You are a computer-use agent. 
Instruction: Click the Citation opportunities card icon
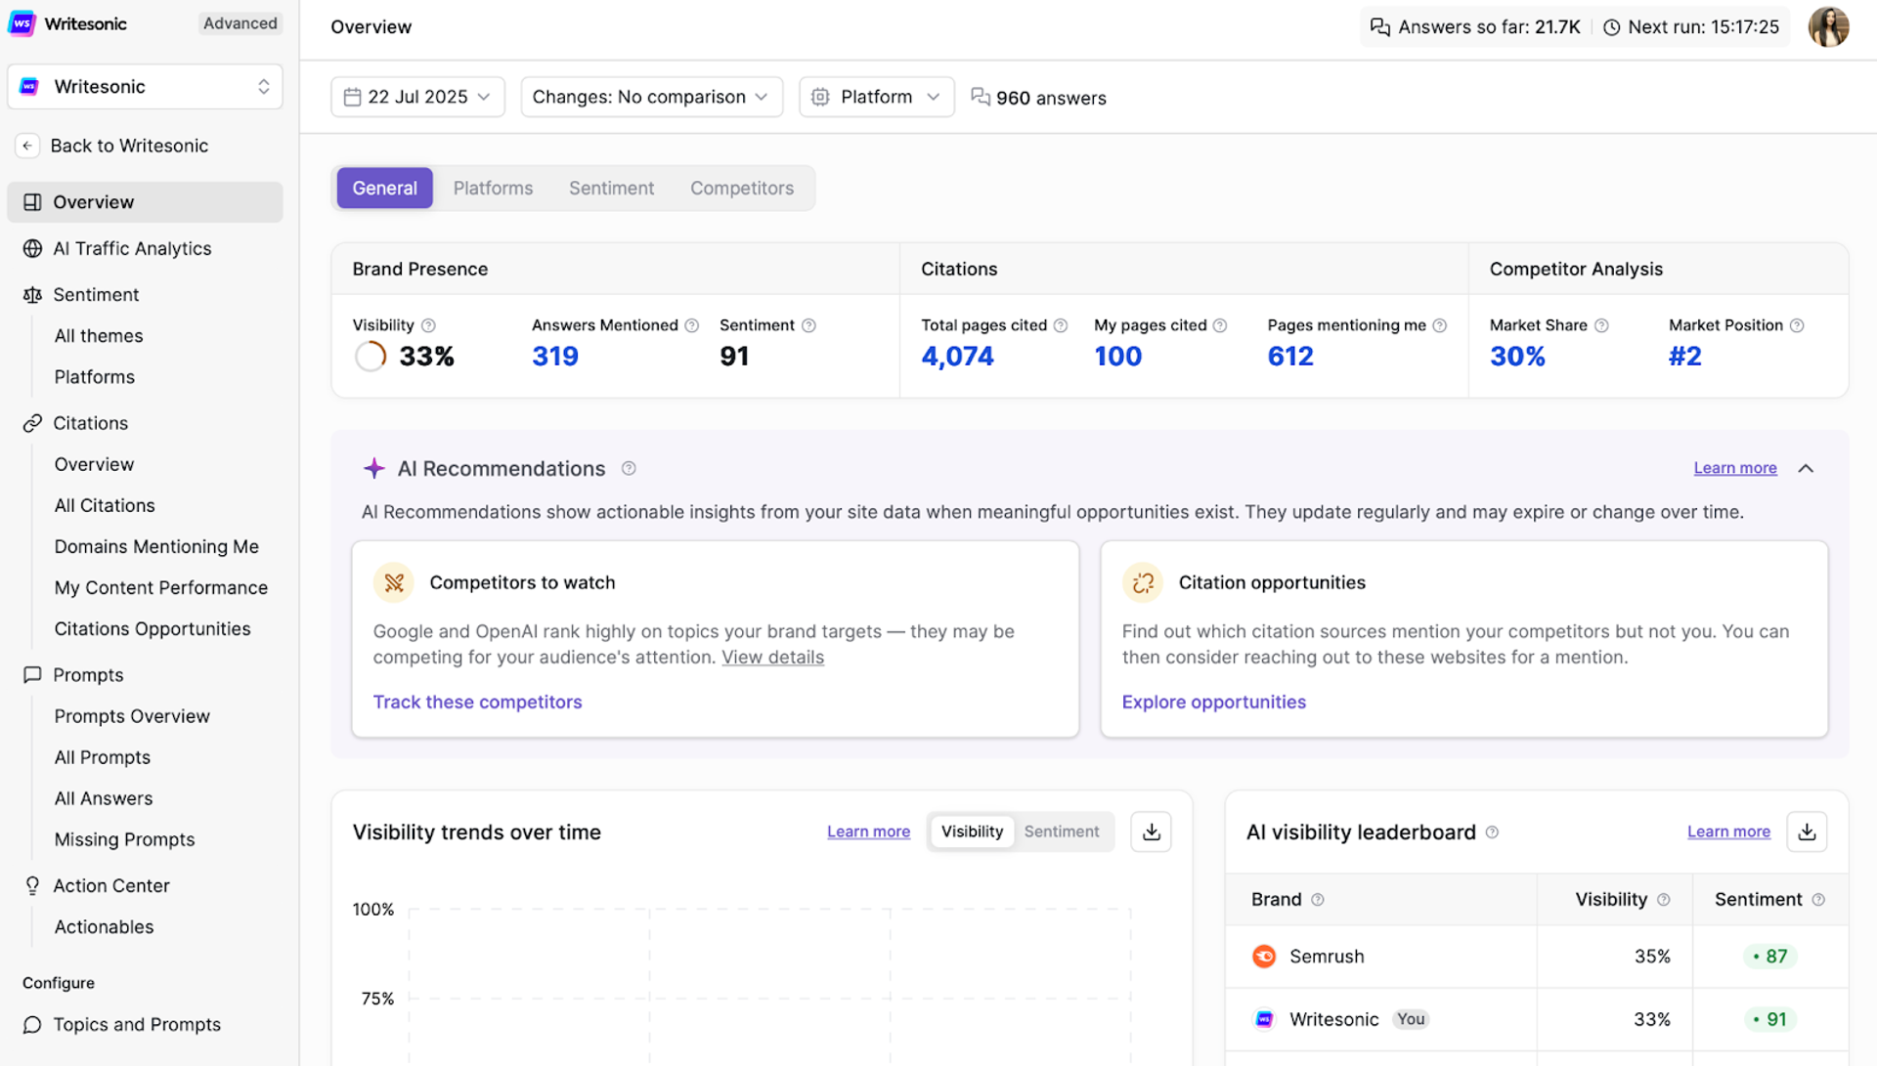[1143, 582]
